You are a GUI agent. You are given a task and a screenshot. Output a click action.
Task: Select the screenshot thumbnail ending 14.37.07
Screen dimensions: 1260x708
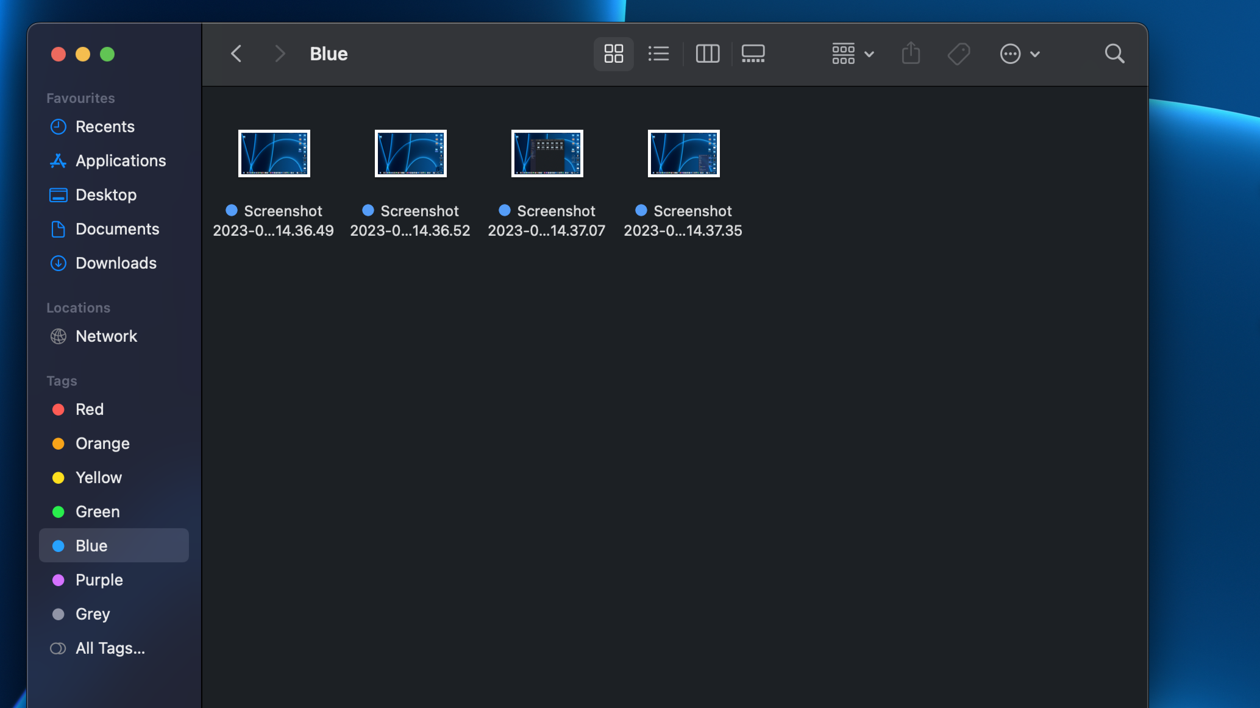coord(547,154)
